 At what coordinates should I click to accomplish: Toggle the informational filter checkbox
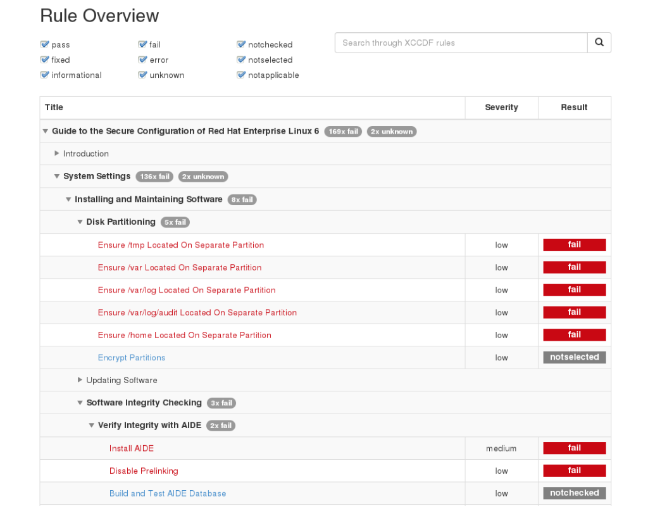pyautogui.click(x=45, y=75)
